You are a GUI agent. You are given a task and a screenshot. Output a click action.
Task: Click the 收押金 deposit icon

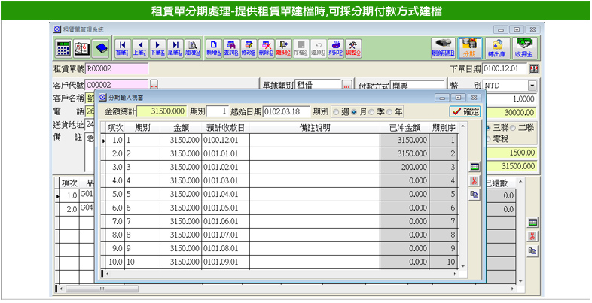click(524, 47)
